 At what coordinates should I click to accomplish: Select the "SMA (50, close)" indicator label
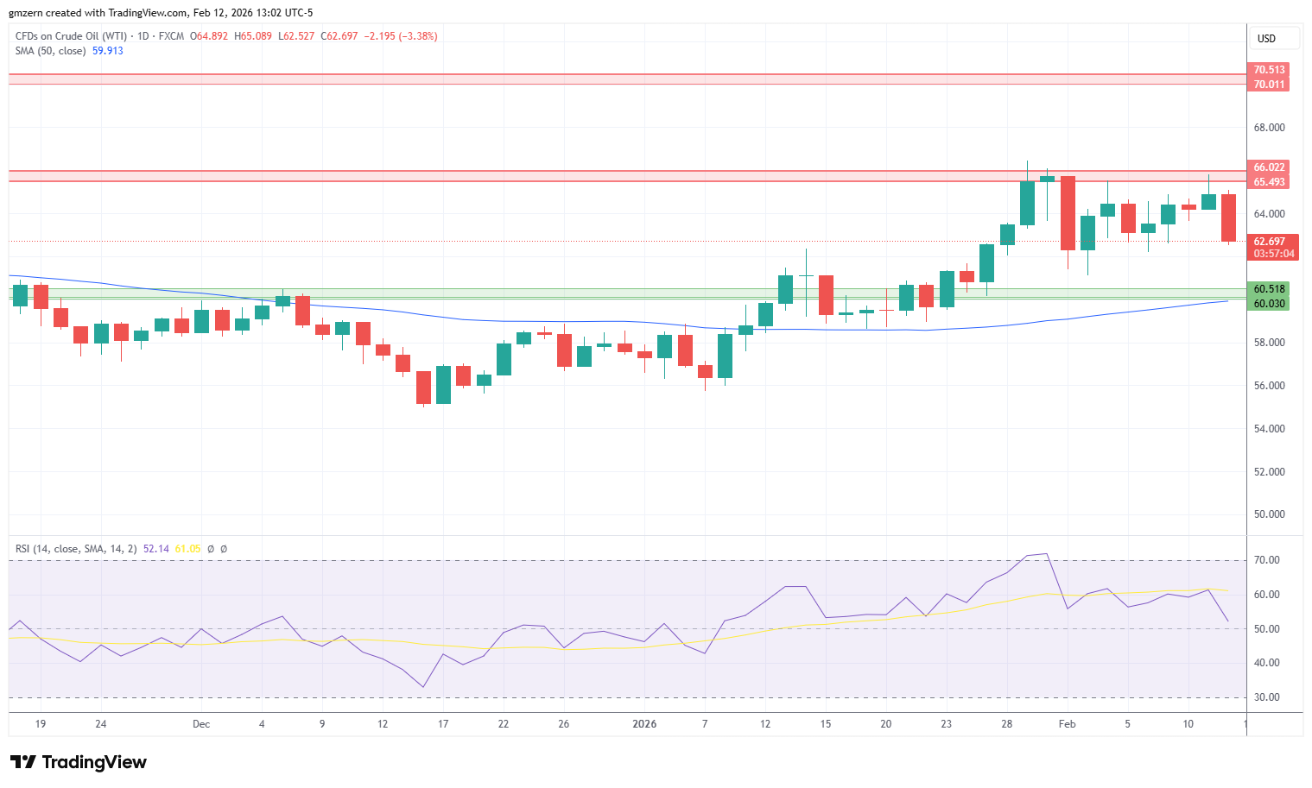50,51
